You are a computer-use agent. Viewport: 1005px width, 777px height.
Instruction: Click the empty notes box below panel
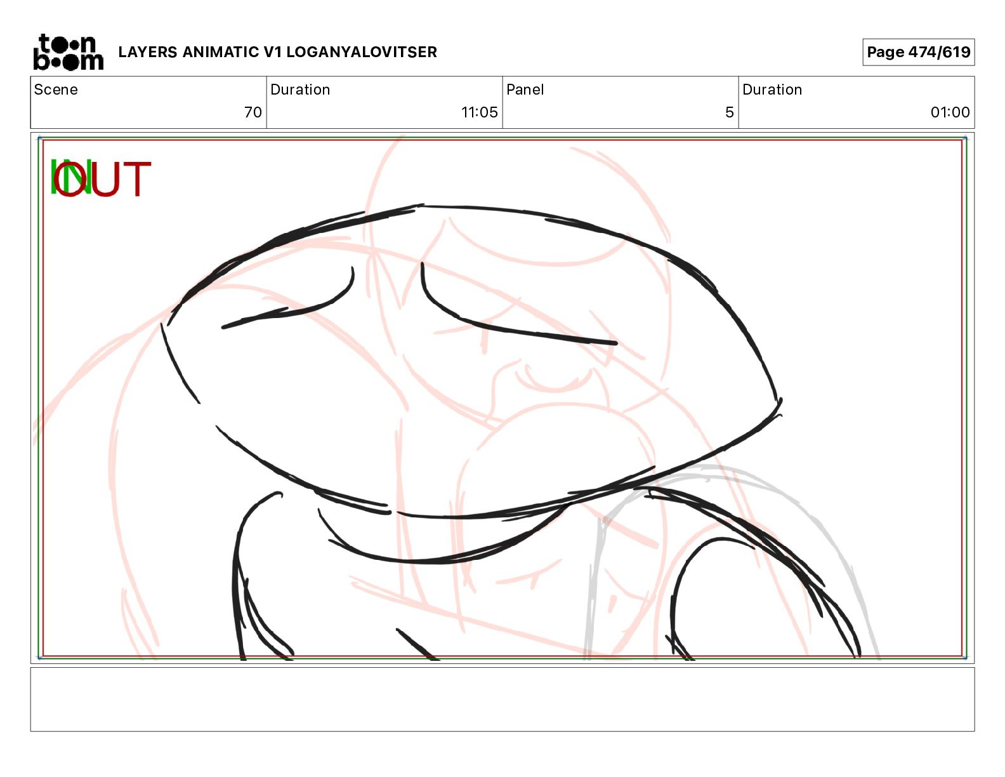[x=503, y=699]
